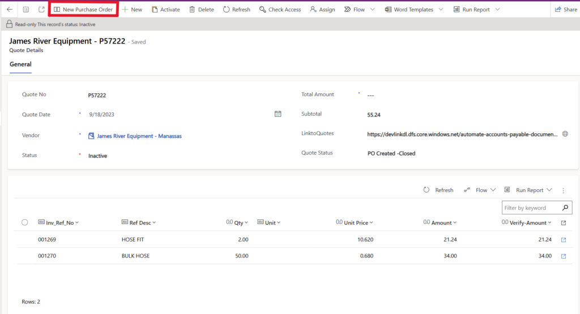Open Run Report dropdown in top toolbar
This screenshot has width=580, height=314.
(x=497, y=10)
